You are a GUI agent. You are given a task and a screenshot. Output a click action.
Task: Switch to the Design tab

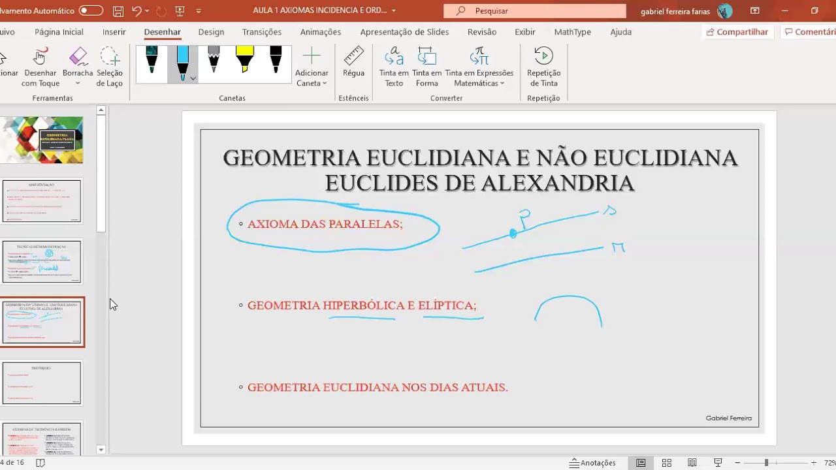pyautogui.click(x=211, y=32)
